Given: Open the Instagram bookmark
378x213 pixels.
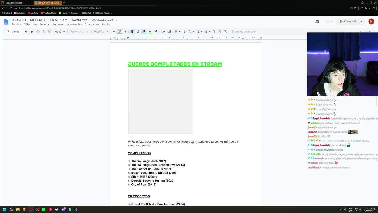Looking at the screenshot, I should (20, 13).
